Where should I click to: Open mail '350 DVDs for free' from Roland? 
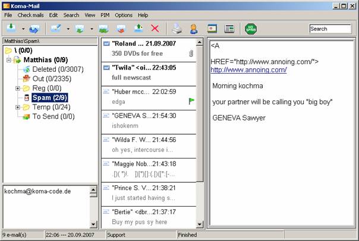[149, 50]
